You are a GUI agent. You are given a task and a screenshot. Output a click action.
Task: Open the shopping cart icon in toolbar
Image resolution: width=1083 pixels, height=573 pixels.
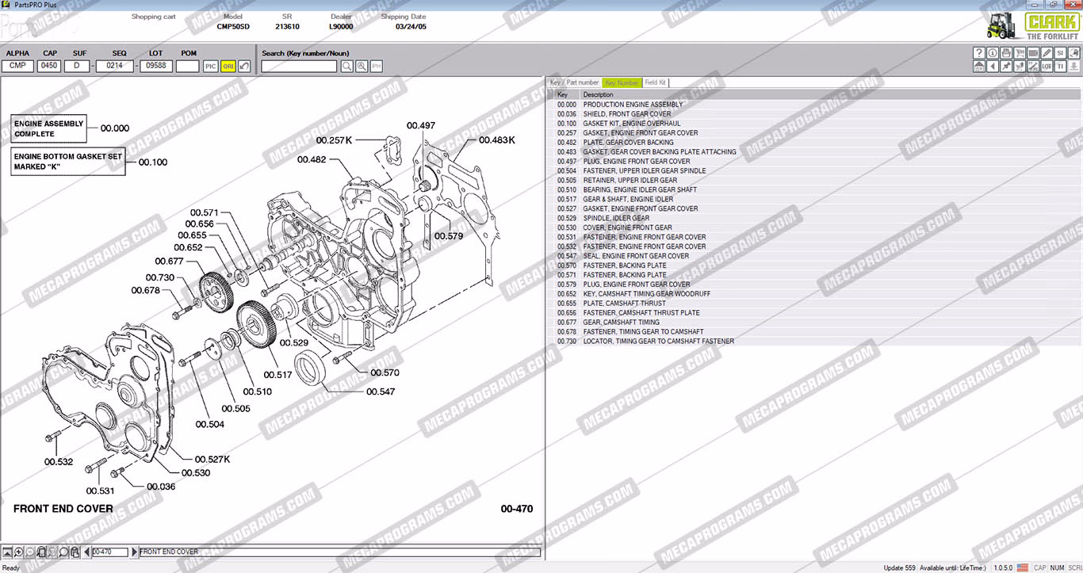coord(1020,53)
